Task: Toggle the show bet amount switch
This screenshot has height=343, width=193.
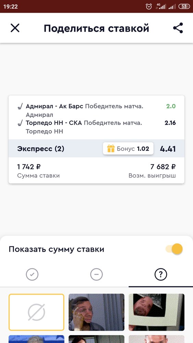Action: point(174,249)
